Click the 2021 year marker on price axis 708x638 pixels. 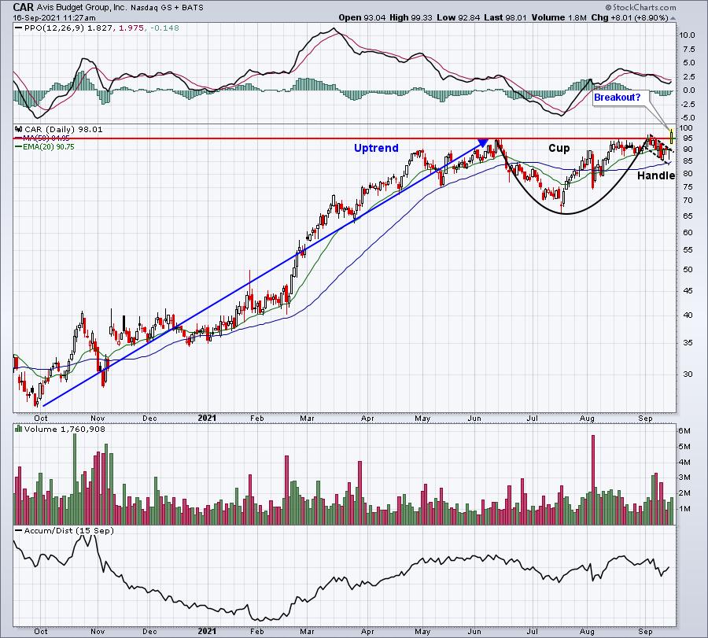(207, 418)
